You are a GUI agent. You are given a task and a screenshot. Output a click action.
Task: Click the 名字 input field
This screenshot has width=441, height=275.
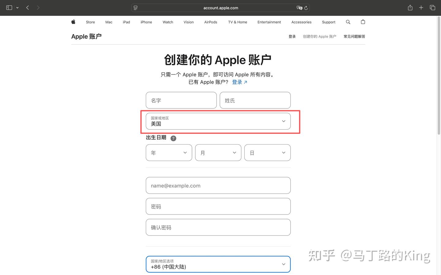click(x=181, y=100)
